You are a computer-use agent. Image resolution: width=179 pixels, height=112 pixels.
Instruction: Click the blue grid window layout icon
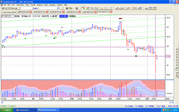(150, 8)
